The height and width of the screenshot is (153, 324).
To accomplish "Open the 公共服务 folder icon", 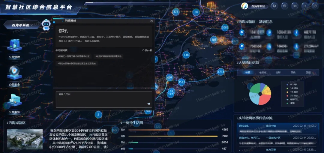I will tap(14, 100).
